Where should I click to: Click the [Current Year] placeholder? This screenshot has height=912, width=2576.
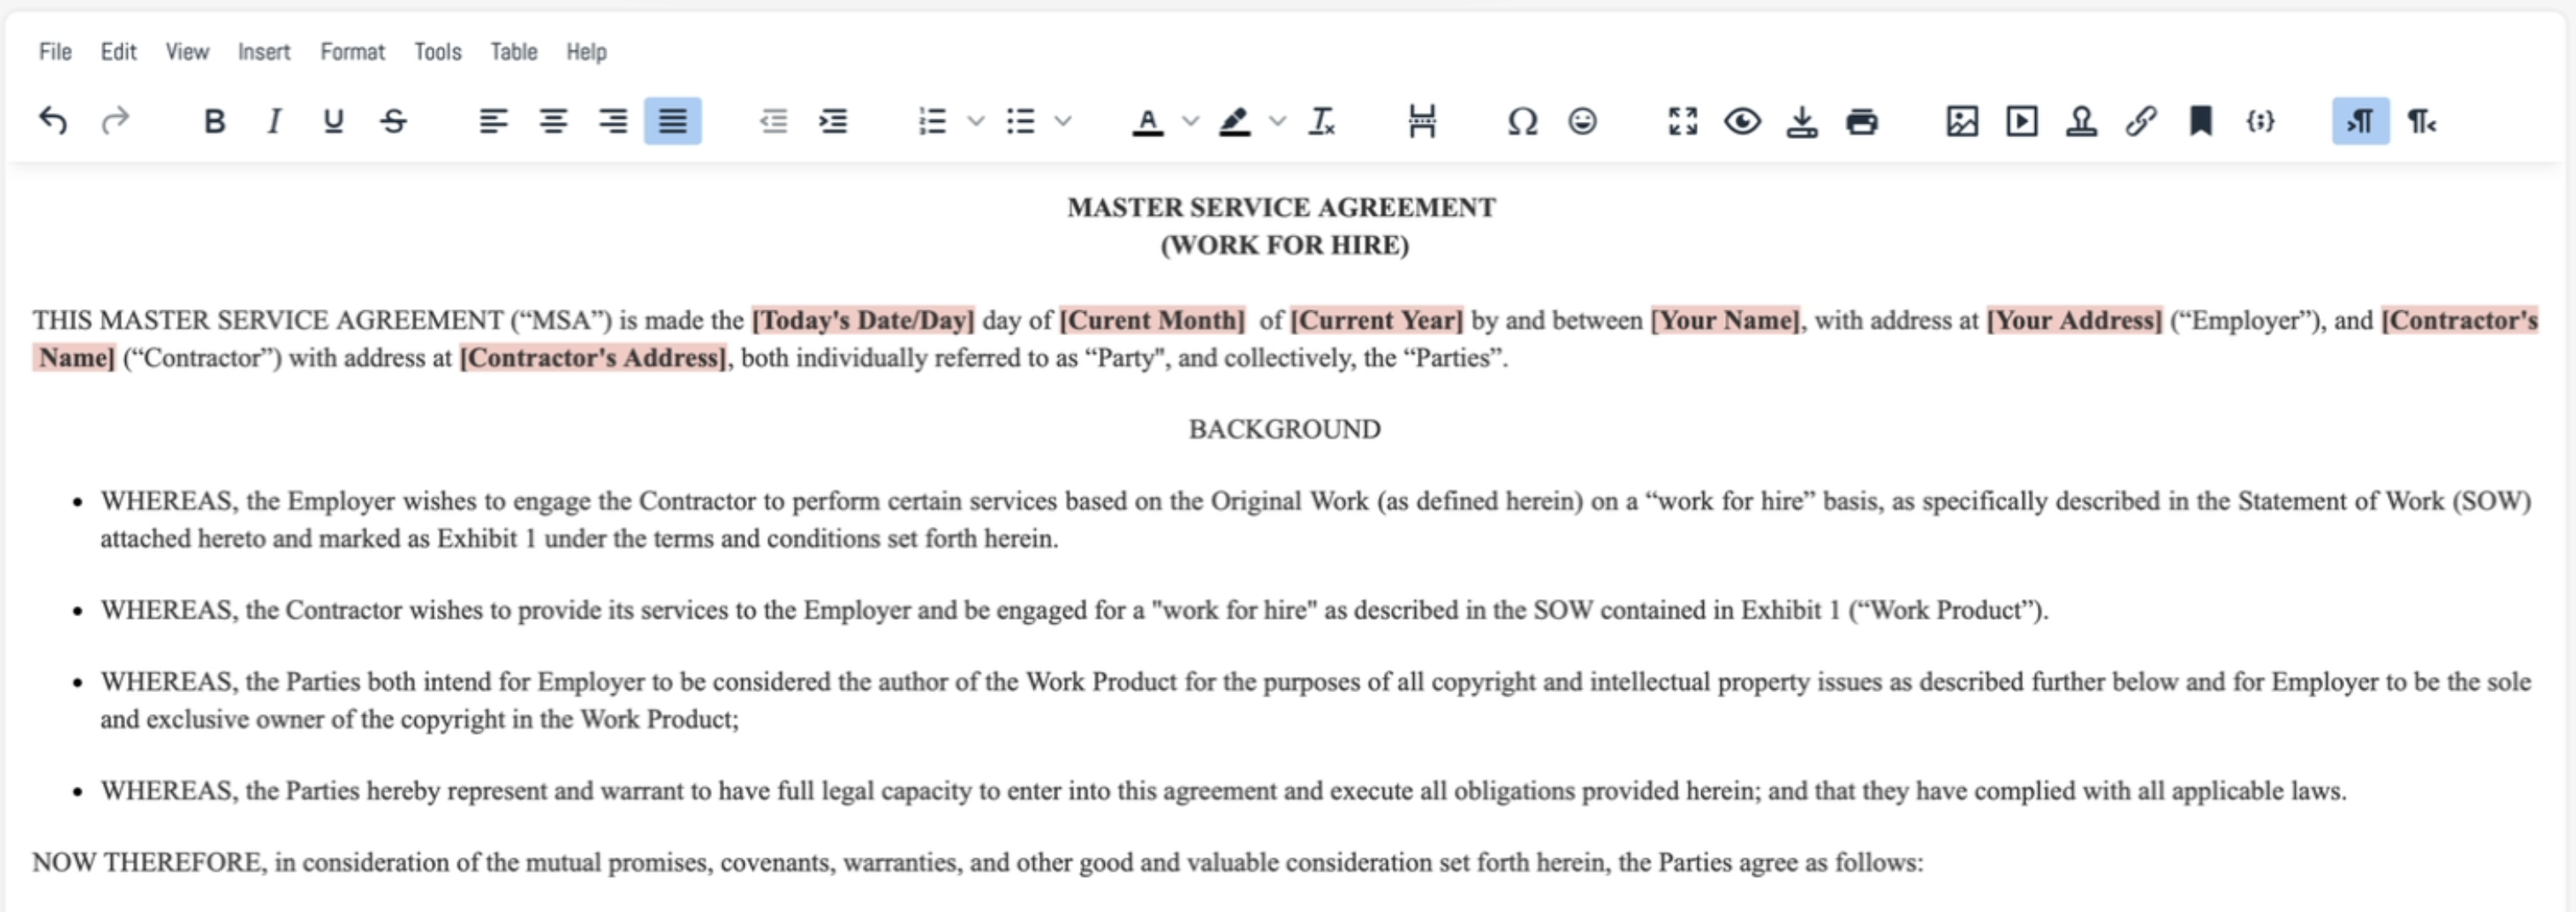tap(1376, 320)
